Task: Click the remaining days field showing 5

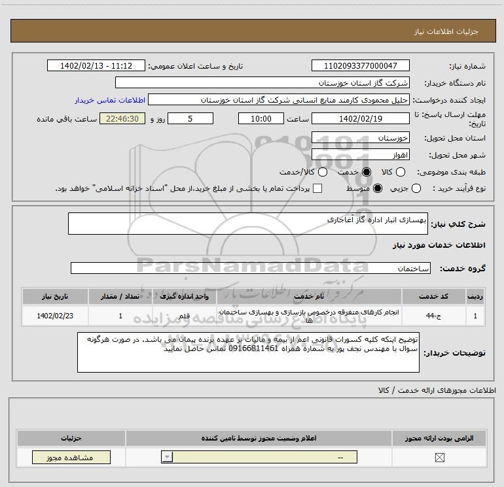Action: tap(190, 118)
